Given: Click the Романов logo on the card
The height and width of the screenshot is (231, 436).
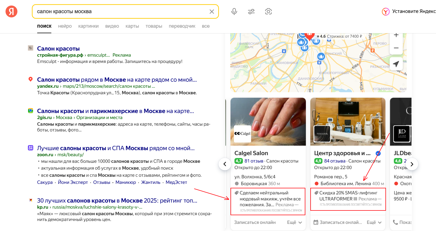Looking at the screenshot, I should (322, 134).
